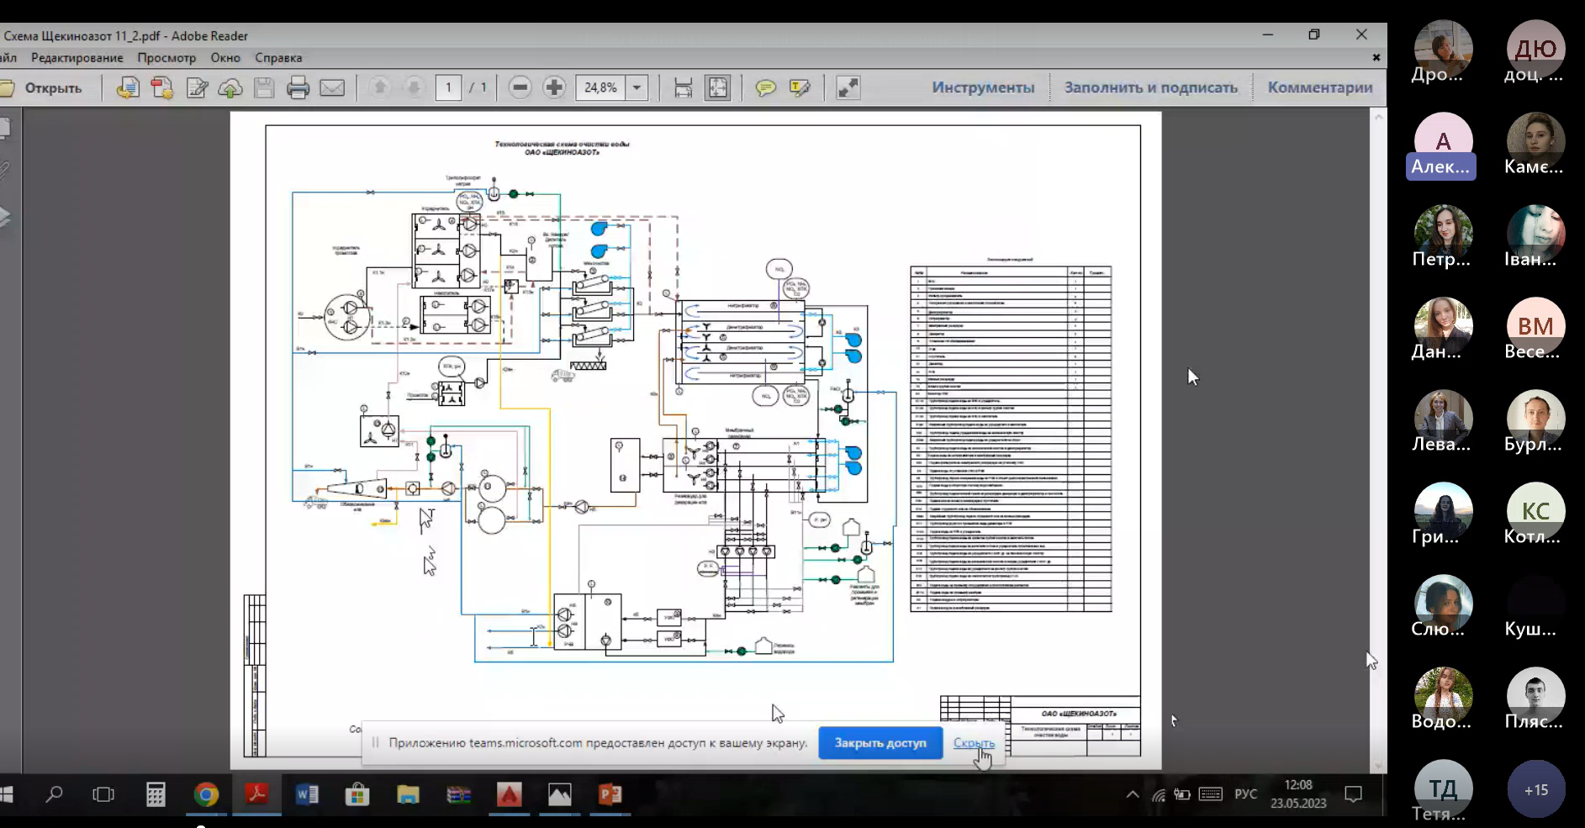Click the РУС language indicator

tap(1245, 794)
